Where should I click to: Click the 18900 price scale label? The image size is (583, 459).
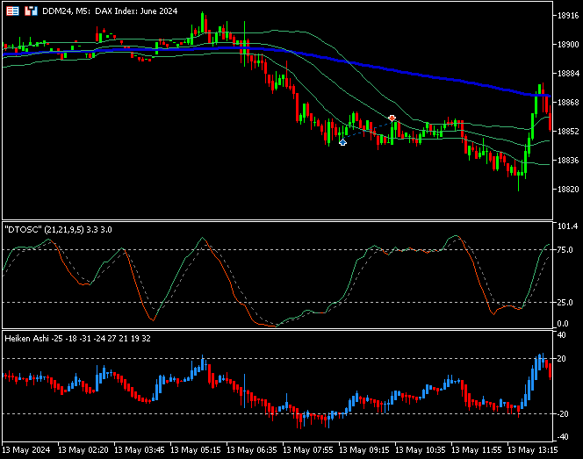click(568, 45)
